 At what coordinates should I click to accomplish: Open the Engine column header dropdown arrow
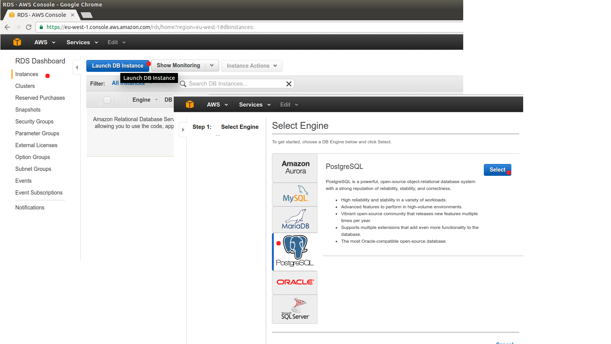pos(156,100)
